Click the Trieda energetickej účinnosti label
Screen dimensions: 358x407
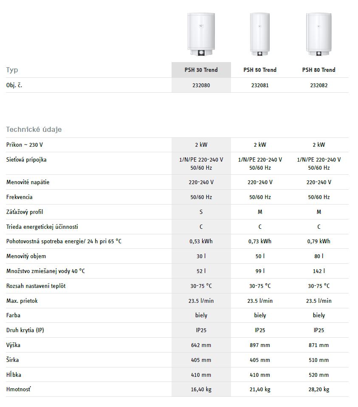click(42, 227)
